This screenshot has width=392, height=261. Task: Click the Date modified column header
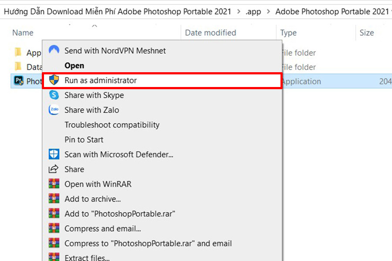click(210, 33)
